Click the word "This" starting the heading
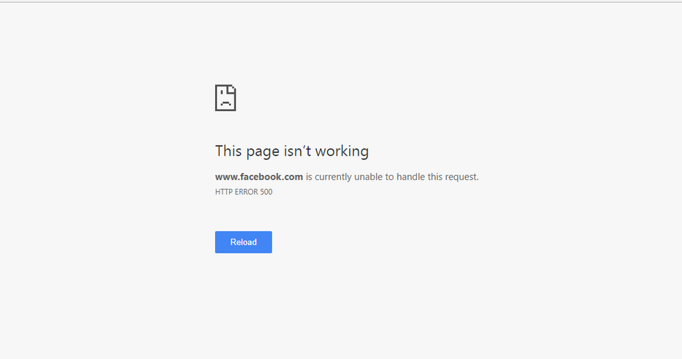Image resolution: width=682 pixels, height=359 pixels. 228,151
